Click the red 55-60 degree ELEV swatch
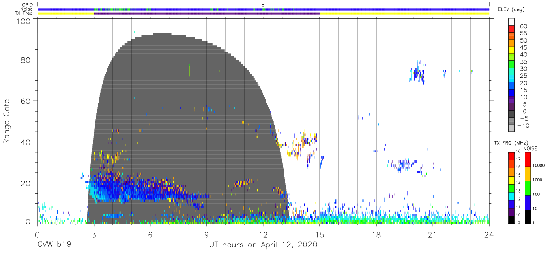550x254 pixels. [511, 29]
